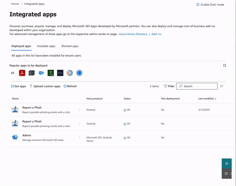Sort by the Last modified column
The width and height of the screenshot is (236, 186).
207,99
